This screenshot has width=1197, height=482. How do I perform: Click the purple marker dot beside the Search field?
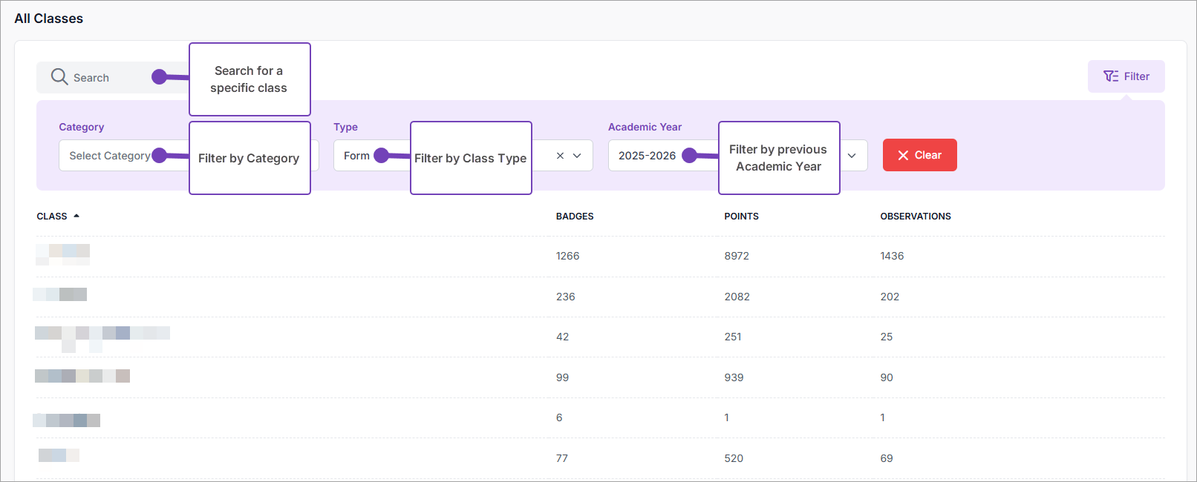tap(159, 76)
